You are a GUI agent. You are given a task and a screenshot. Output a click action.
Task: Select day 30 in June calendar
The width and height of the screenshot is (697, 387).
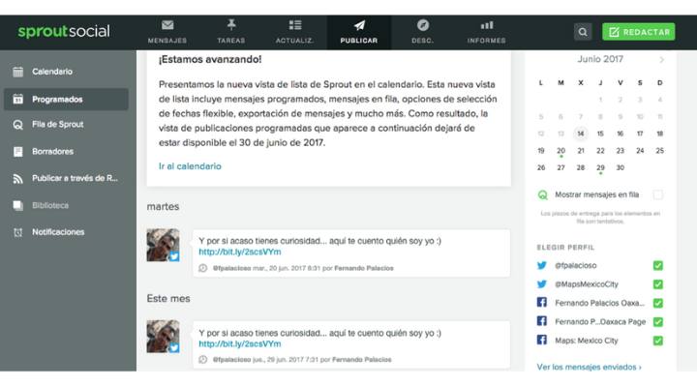(x=621, y=167)
